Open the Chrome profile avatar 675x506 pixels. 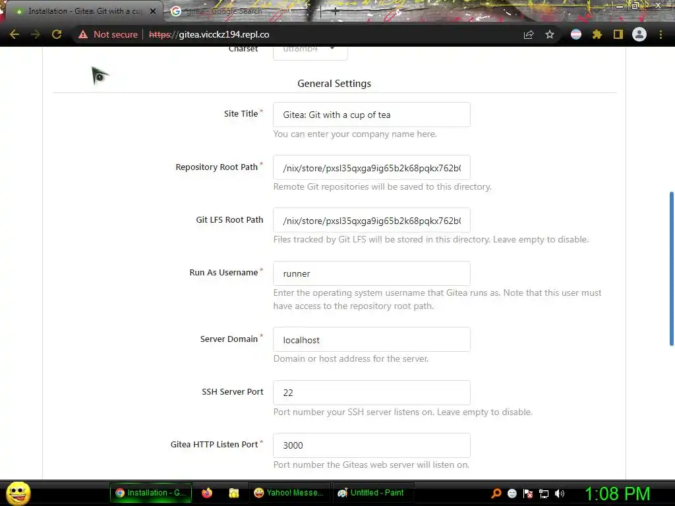(x=639, y=34)
